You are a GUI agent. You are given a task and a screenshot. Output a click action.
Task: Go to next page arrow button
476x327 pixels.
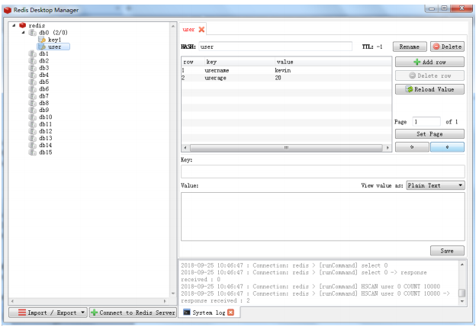[x=447, y=147]
